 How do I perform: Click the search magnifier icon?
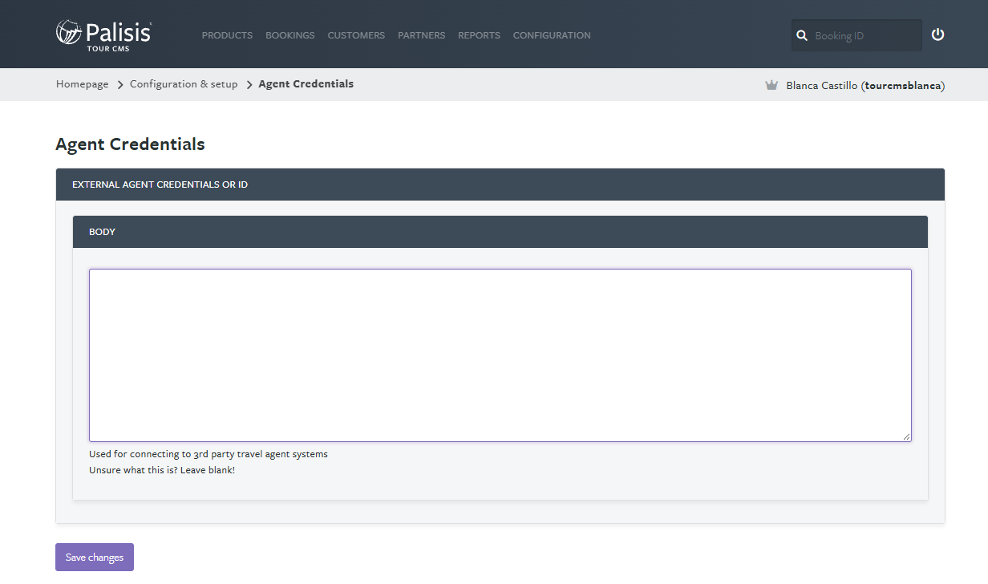tap(802, 35)
